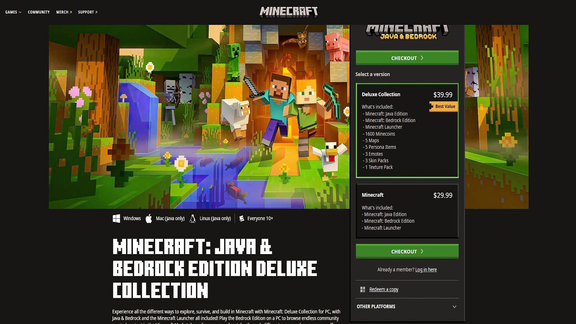The image size is (576, 324).
Task: Click the Redeem a copy link
Action: 383,289
